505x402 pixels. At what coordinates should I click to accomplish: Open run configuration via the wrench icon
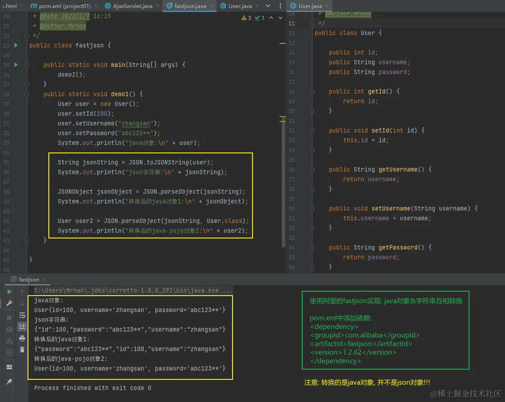9,303
